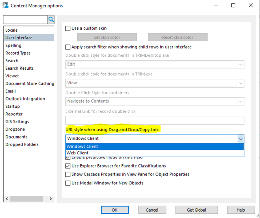Click the Help button
Viewport: 260px width, 218px height.
[x=241, y=210]
